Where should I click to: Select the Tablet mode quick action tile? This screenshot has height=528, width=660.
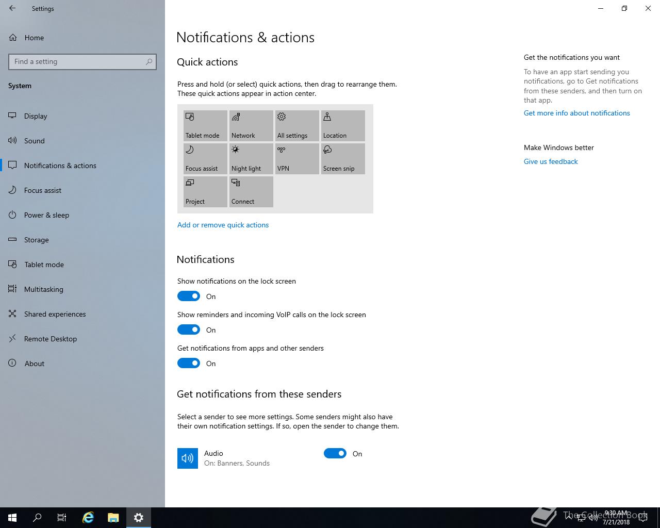pyautogui.click(x=205, y=125)
